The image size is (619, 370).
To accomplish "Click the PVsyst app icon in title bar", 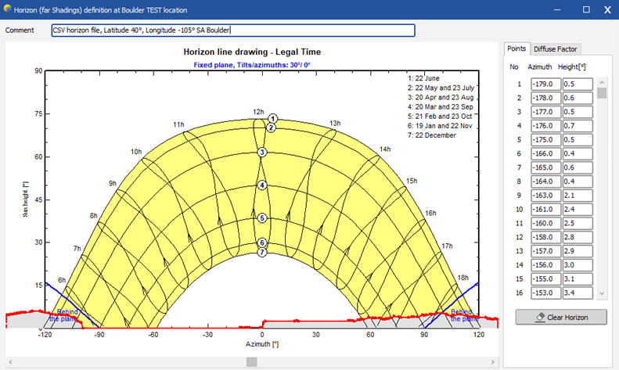I will 9,9.
